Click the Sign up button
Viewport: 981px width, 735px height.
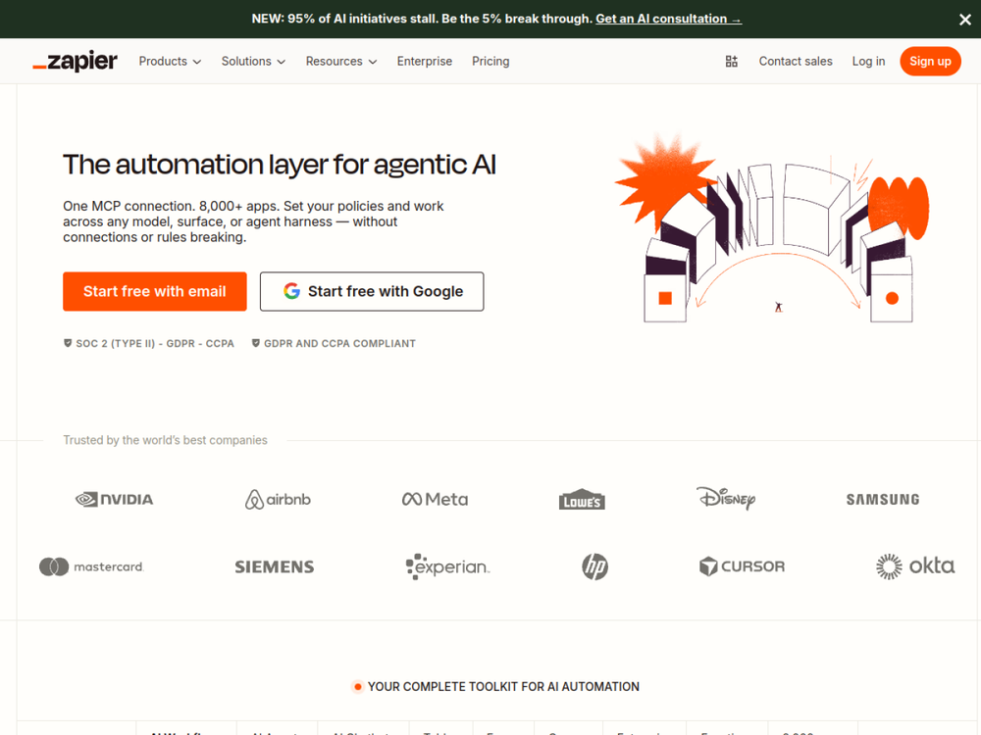point(930,61)
